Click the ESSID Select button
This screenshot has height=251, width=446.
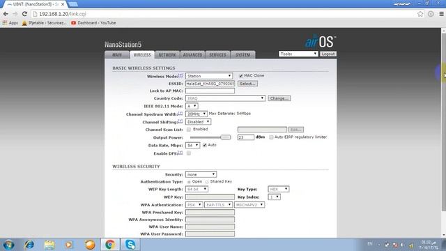coord(247,84)
